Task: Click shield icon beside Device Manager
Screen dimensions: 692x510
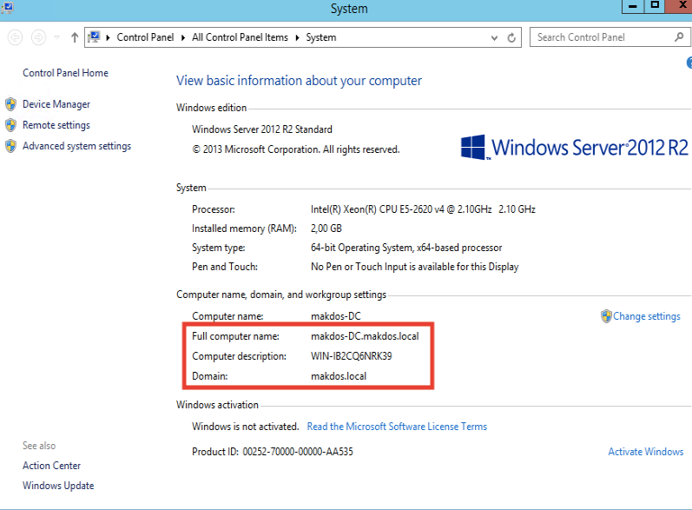Action: 11,104
